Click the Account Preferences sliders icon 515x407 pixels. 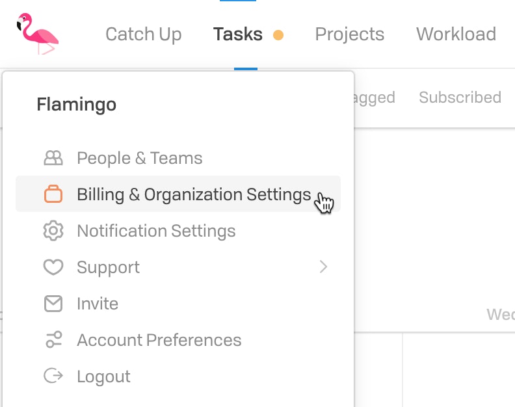53,339
